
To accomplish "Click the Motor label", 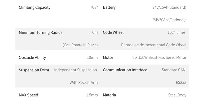I will (108, 57).
